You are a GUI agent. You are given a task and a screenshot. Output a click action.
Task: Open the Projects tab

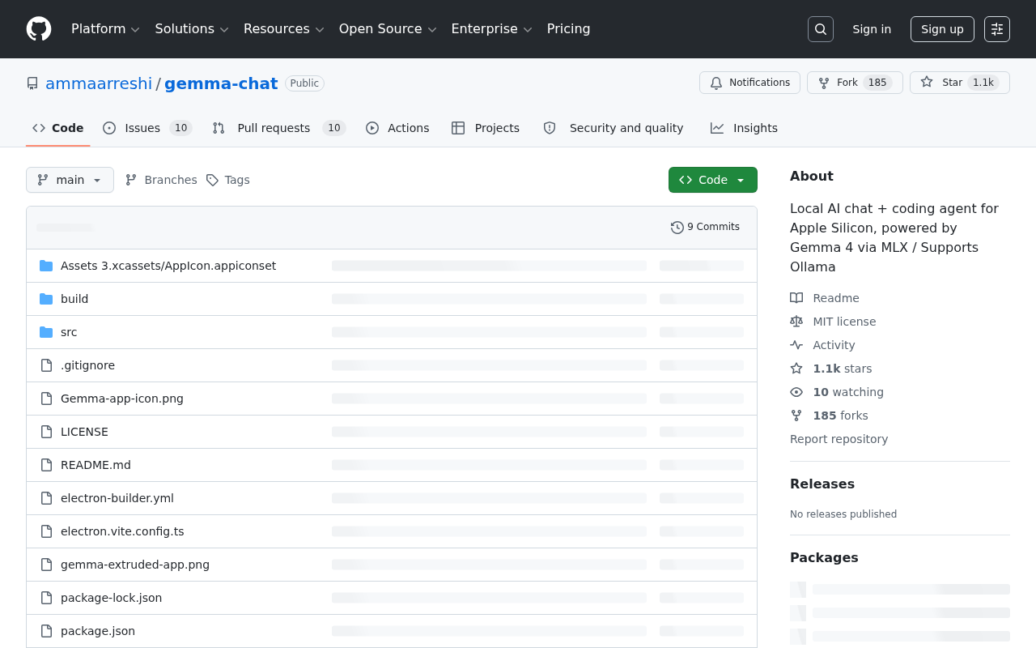486,128
